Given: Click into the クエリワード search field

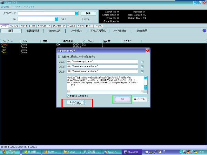Looking at the screenshot, I should click(46, 13).
